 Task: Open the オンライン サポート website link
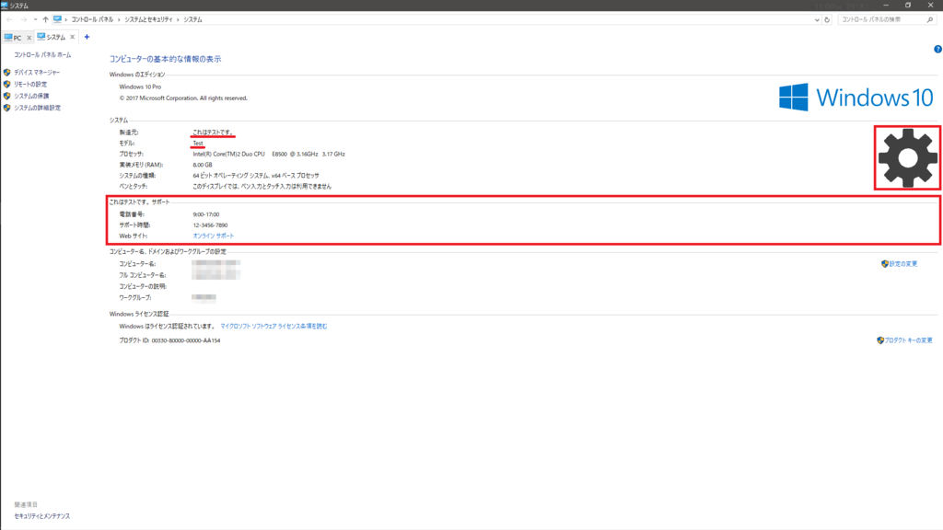coord(214,236)
